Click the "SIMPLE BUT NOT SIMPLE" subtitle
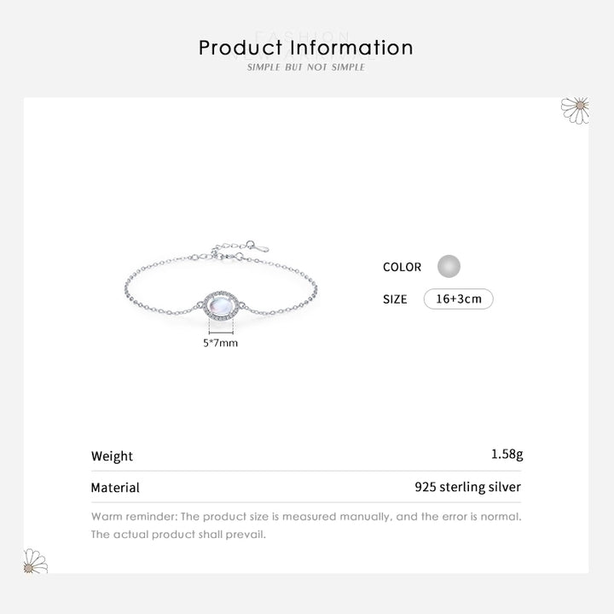Image resolution: width=614 pixels, height=614 pixels. pyautogui.click(x=306, y=67)
